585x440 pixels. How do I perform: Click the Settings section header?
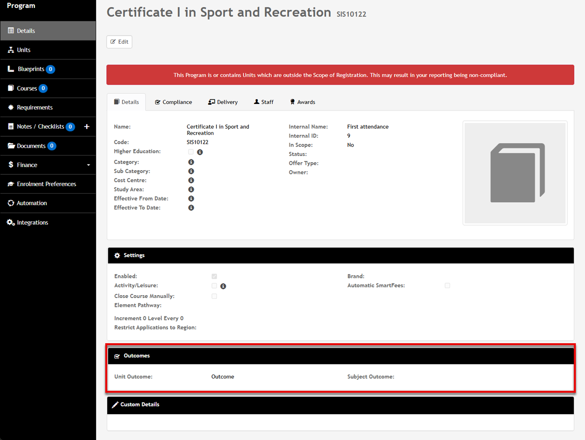[x=341, y=256]
